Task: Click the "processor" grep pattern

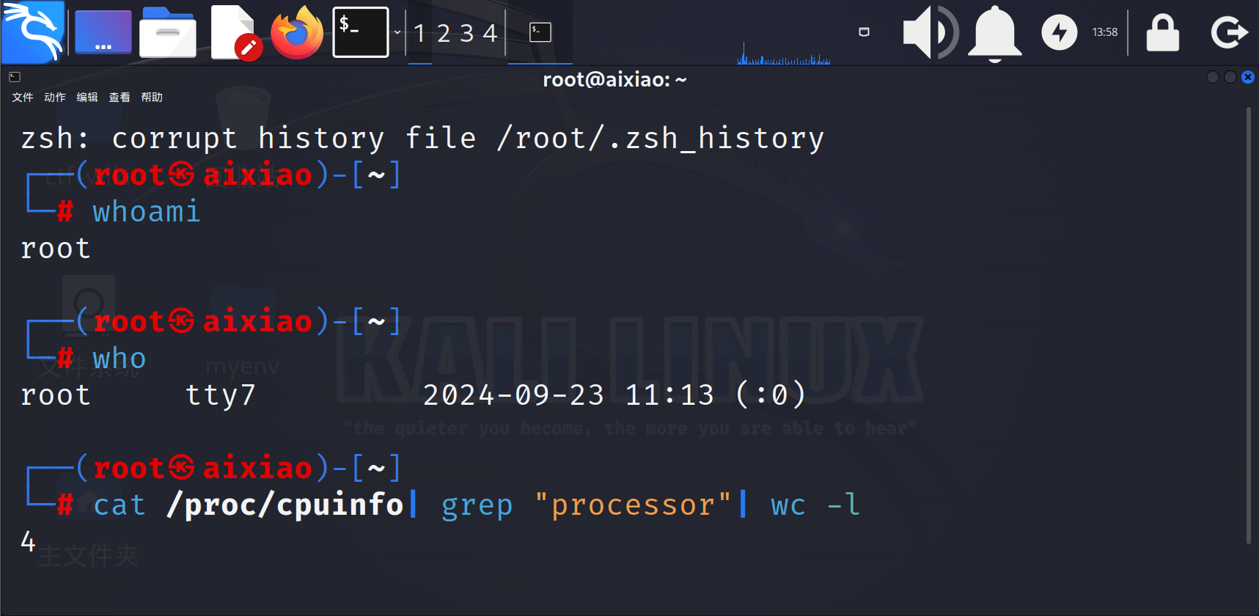Action: (634, 505)
